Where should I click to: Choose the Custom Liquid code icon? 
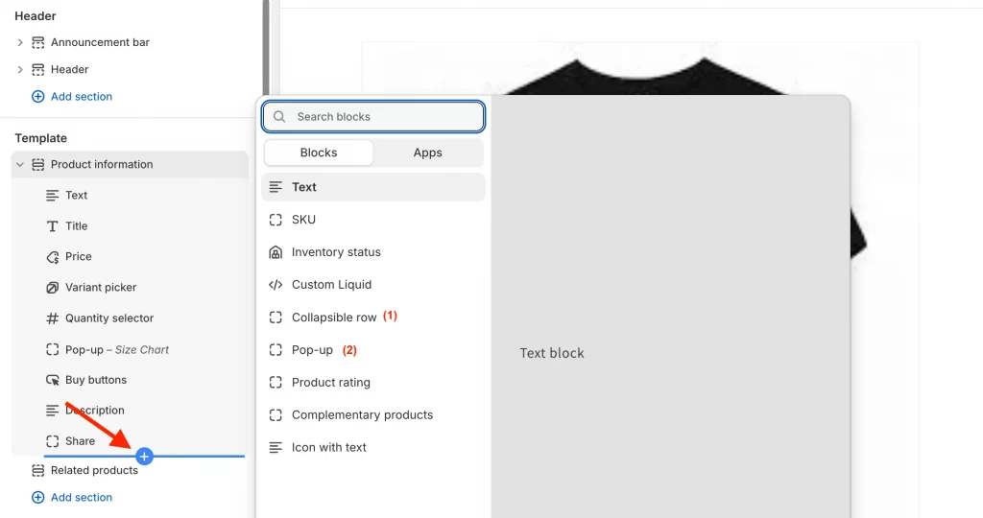(x=276, y=285)
